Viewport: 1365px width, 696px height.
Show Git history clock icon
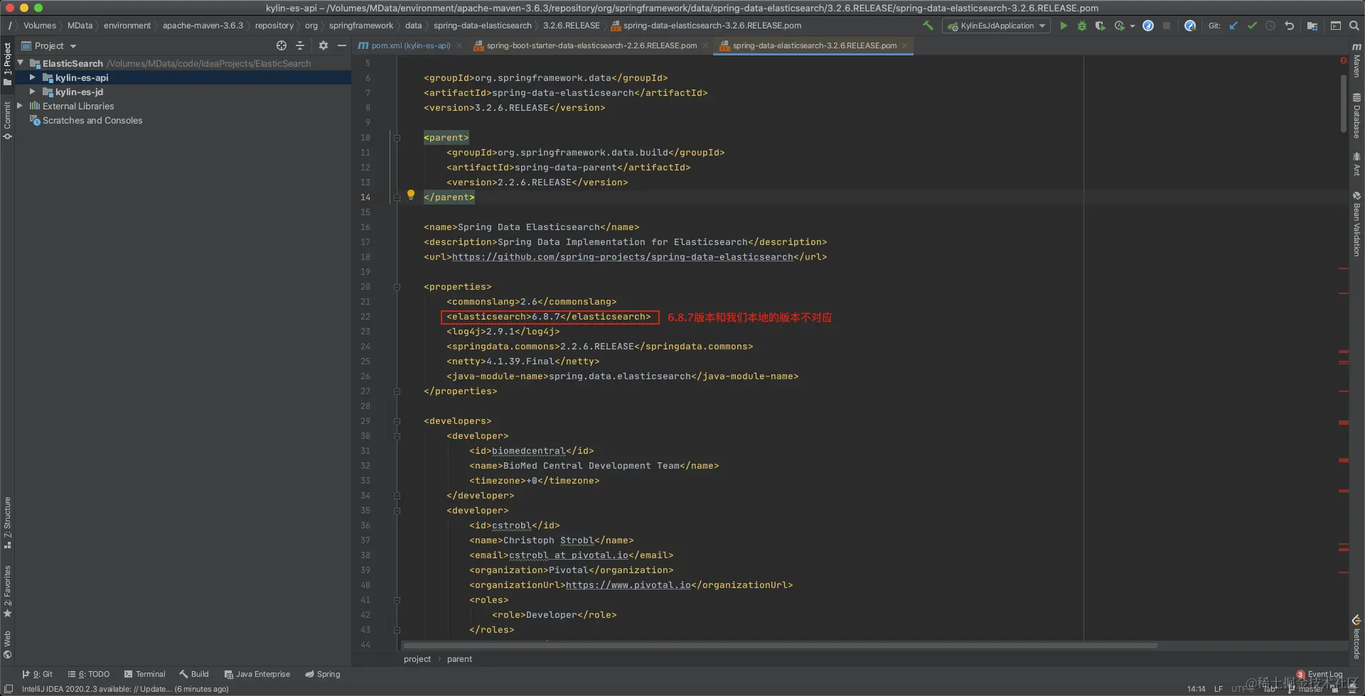click(x=1270, y=26)
